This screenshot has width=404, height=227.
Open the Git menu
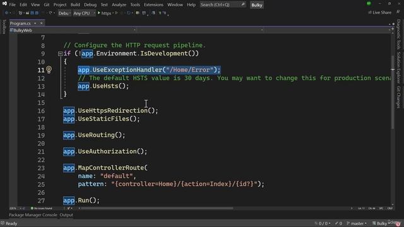(x=46, y=4)
